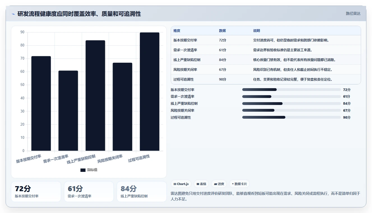Screen dimensions: 372x213
Task: Select 风险按期关闭率 cell in the table
Action: (x=185, y=70)
